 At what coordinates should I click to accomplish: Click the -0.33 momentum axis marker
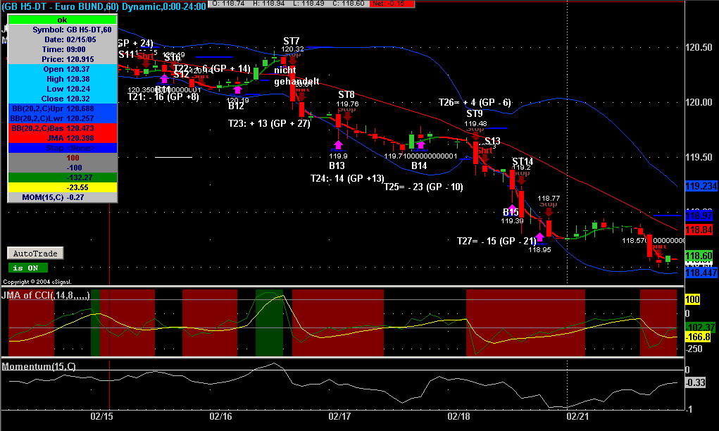695,382
